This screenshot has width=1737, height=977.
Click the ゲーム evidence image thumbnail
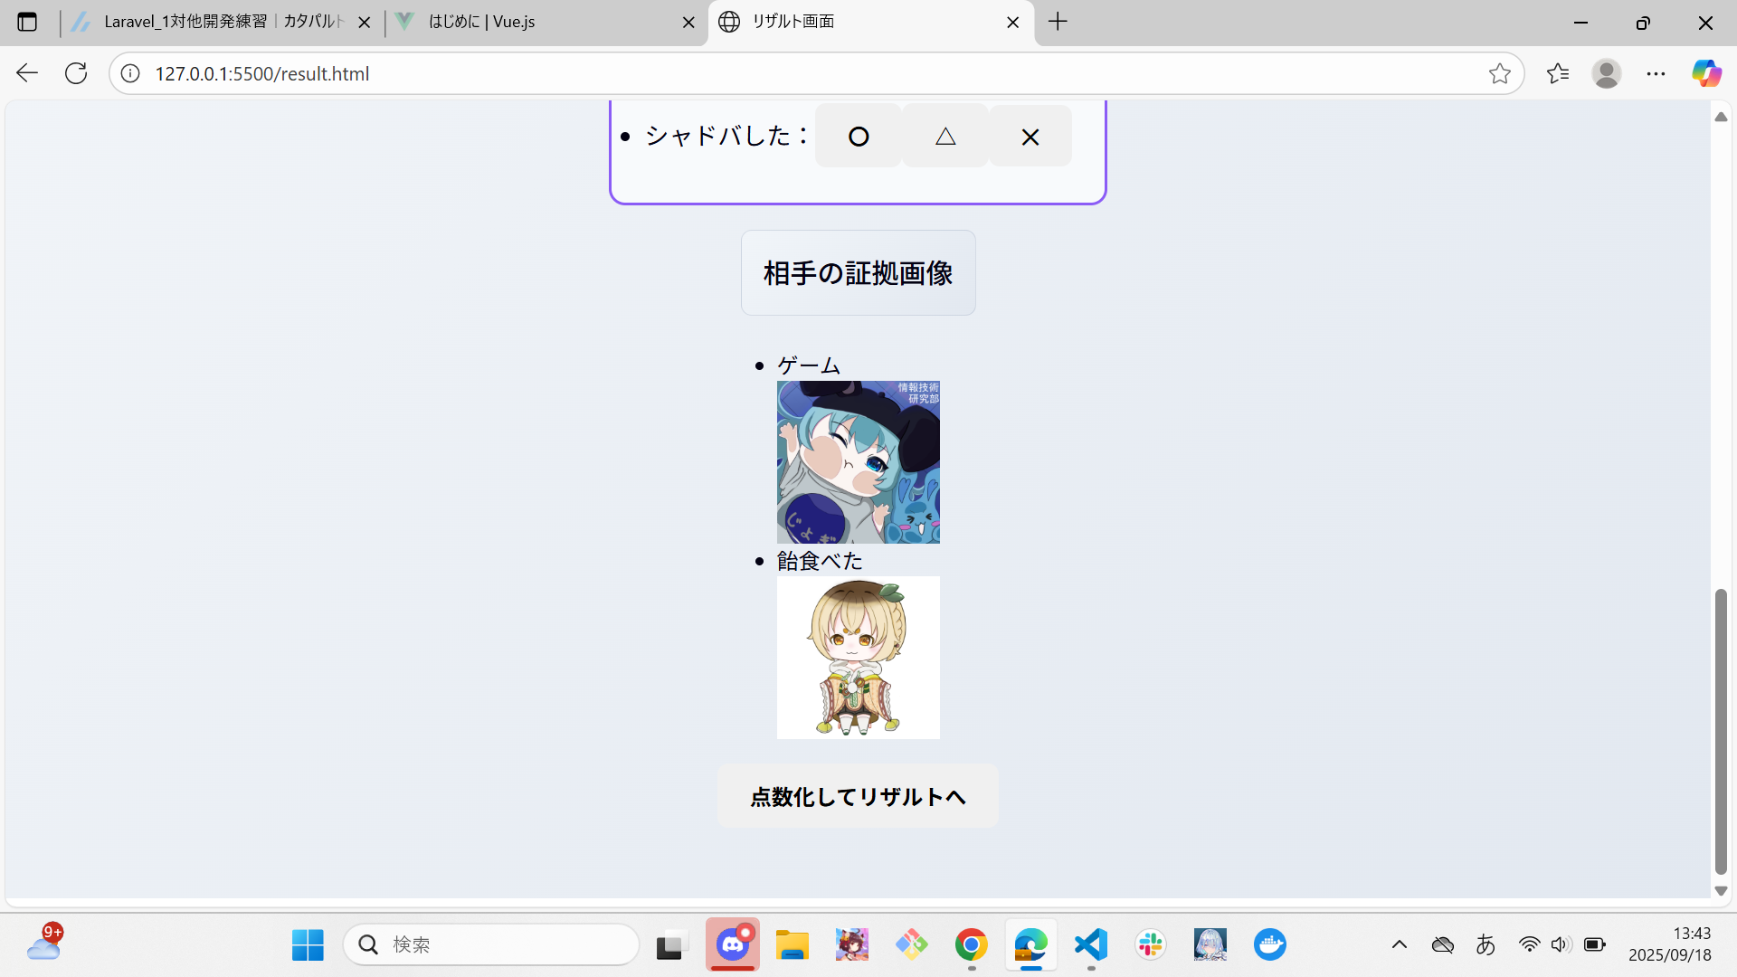tap(858, 462)
